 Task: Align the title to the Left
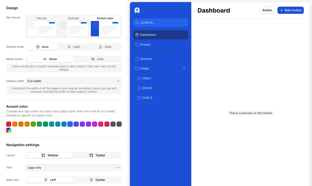pos(50,180)
